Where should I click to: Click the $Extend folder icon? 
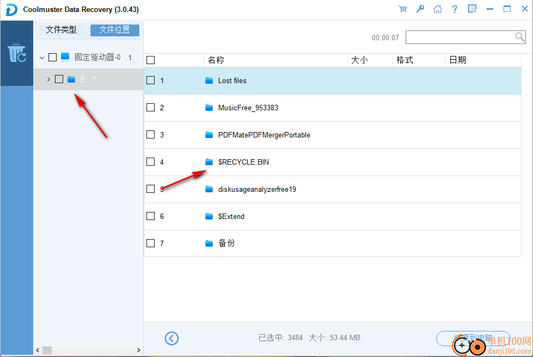(209, 216)
